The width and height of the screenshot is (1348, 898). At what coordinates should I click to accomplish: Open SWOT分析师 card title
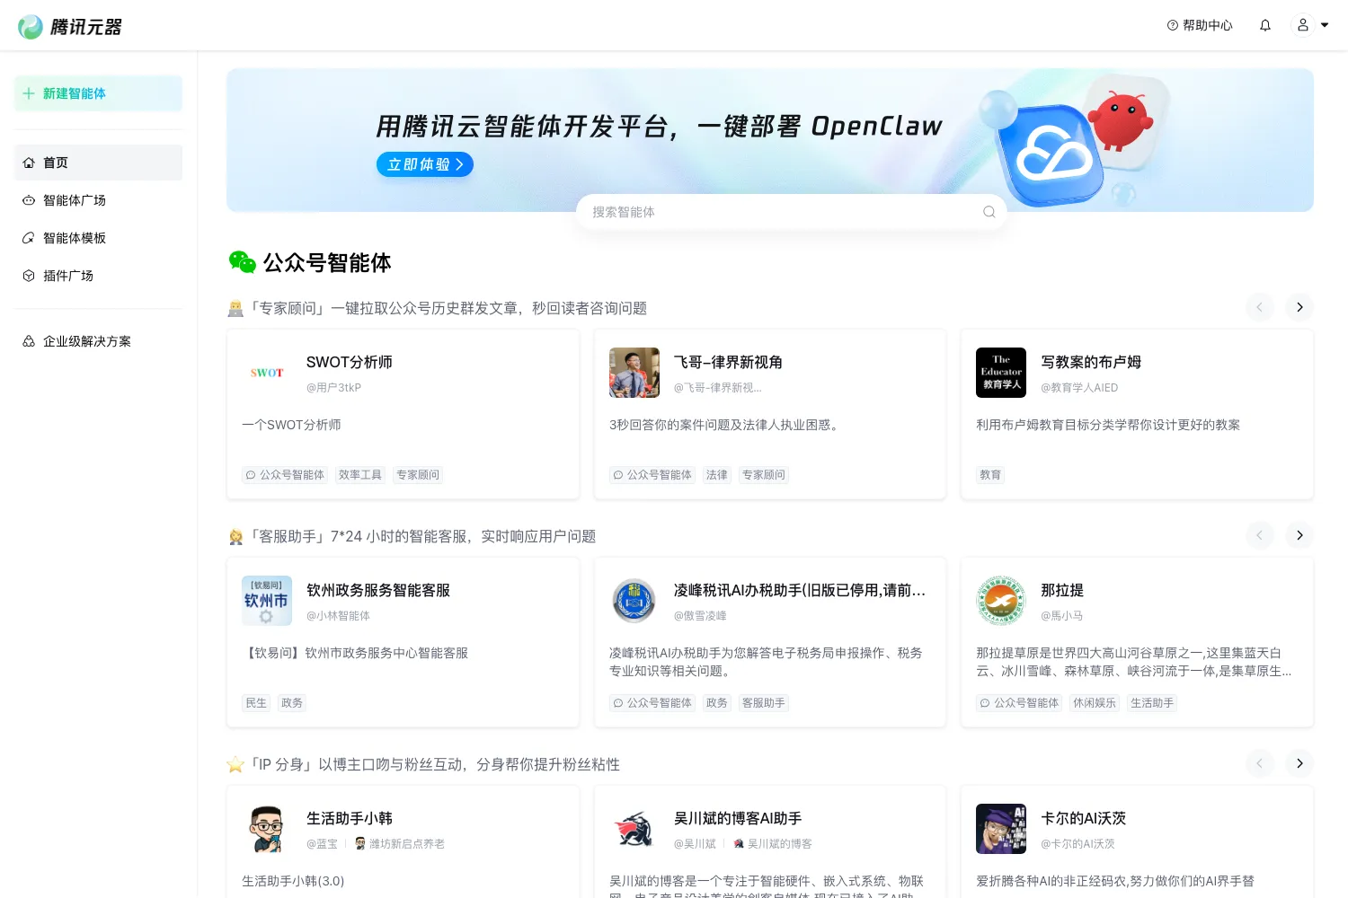coord(350,362)
